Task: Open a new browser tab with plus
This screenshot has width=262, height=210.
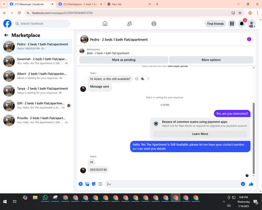Action: tap(157, 4)
